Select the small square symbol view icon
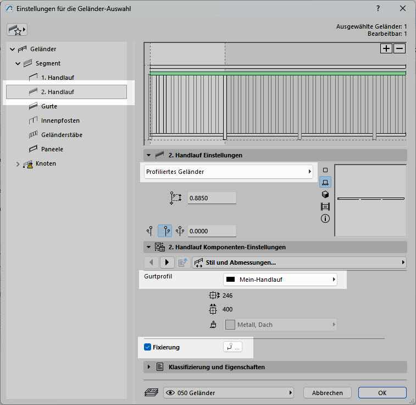 325,170
